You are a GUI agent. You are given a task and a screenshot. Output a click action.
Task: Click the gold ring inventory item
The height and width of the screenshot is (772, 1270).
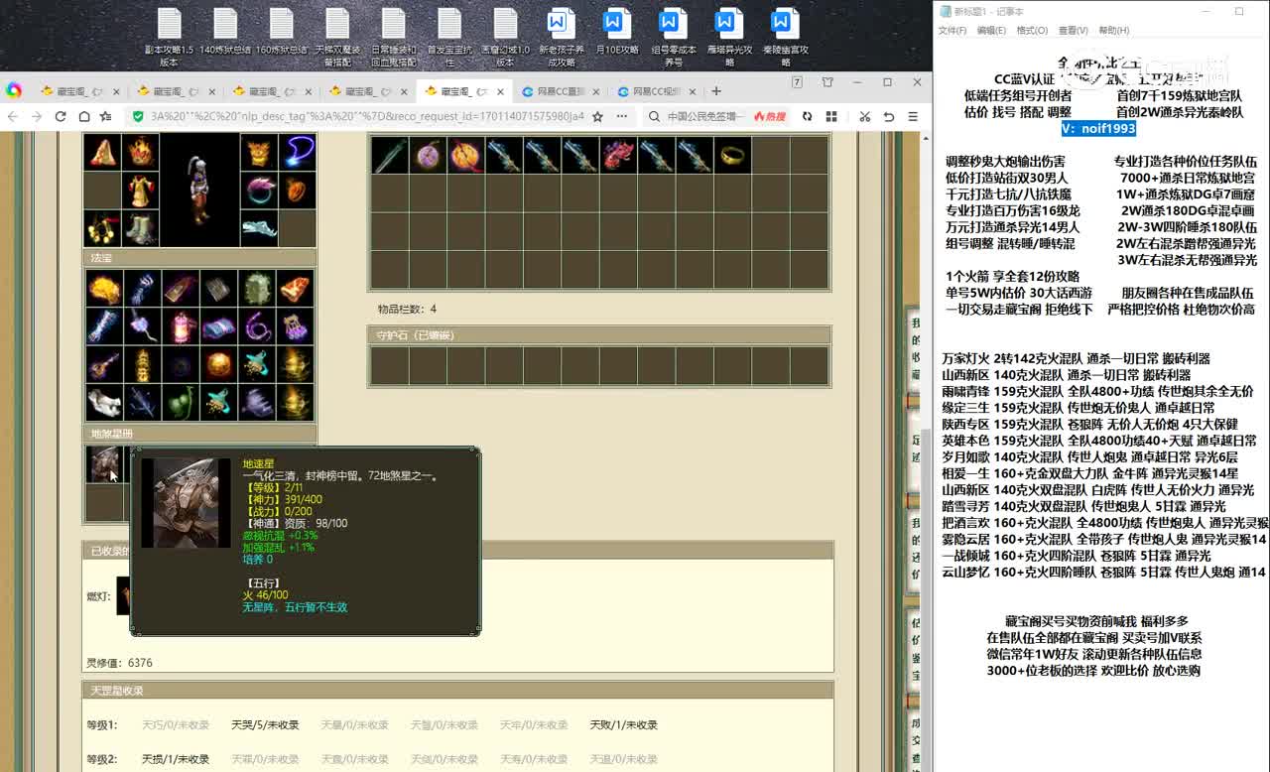click(x=732, y=155)
